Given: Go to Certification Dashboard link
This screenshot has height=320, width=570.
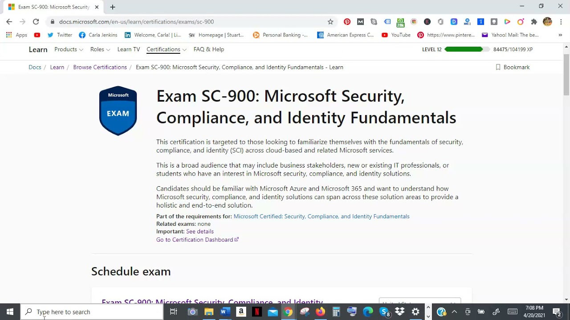Looking at the screenshot, I should (x=197, y=240).
